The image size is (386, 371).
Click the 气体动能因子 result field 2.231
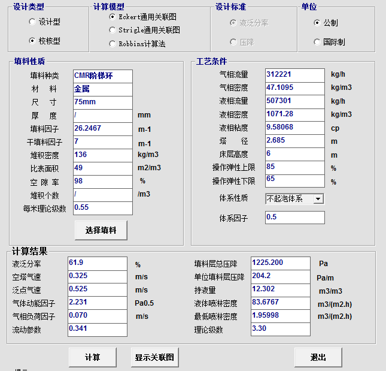click(x=98, y=303)
